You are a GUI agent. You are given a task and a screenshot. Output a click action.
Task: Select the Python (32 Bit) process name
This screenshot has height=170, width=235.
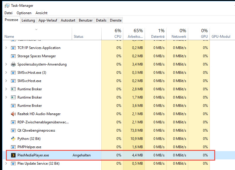(x=29, y=139)
